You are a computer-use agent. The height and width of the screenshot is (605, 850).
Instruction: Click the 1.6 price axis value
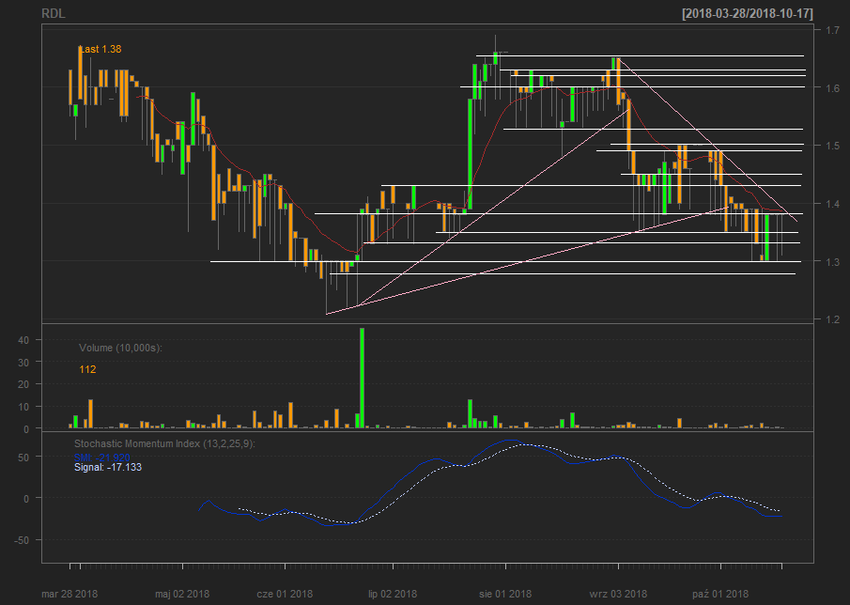click(833, 87)
